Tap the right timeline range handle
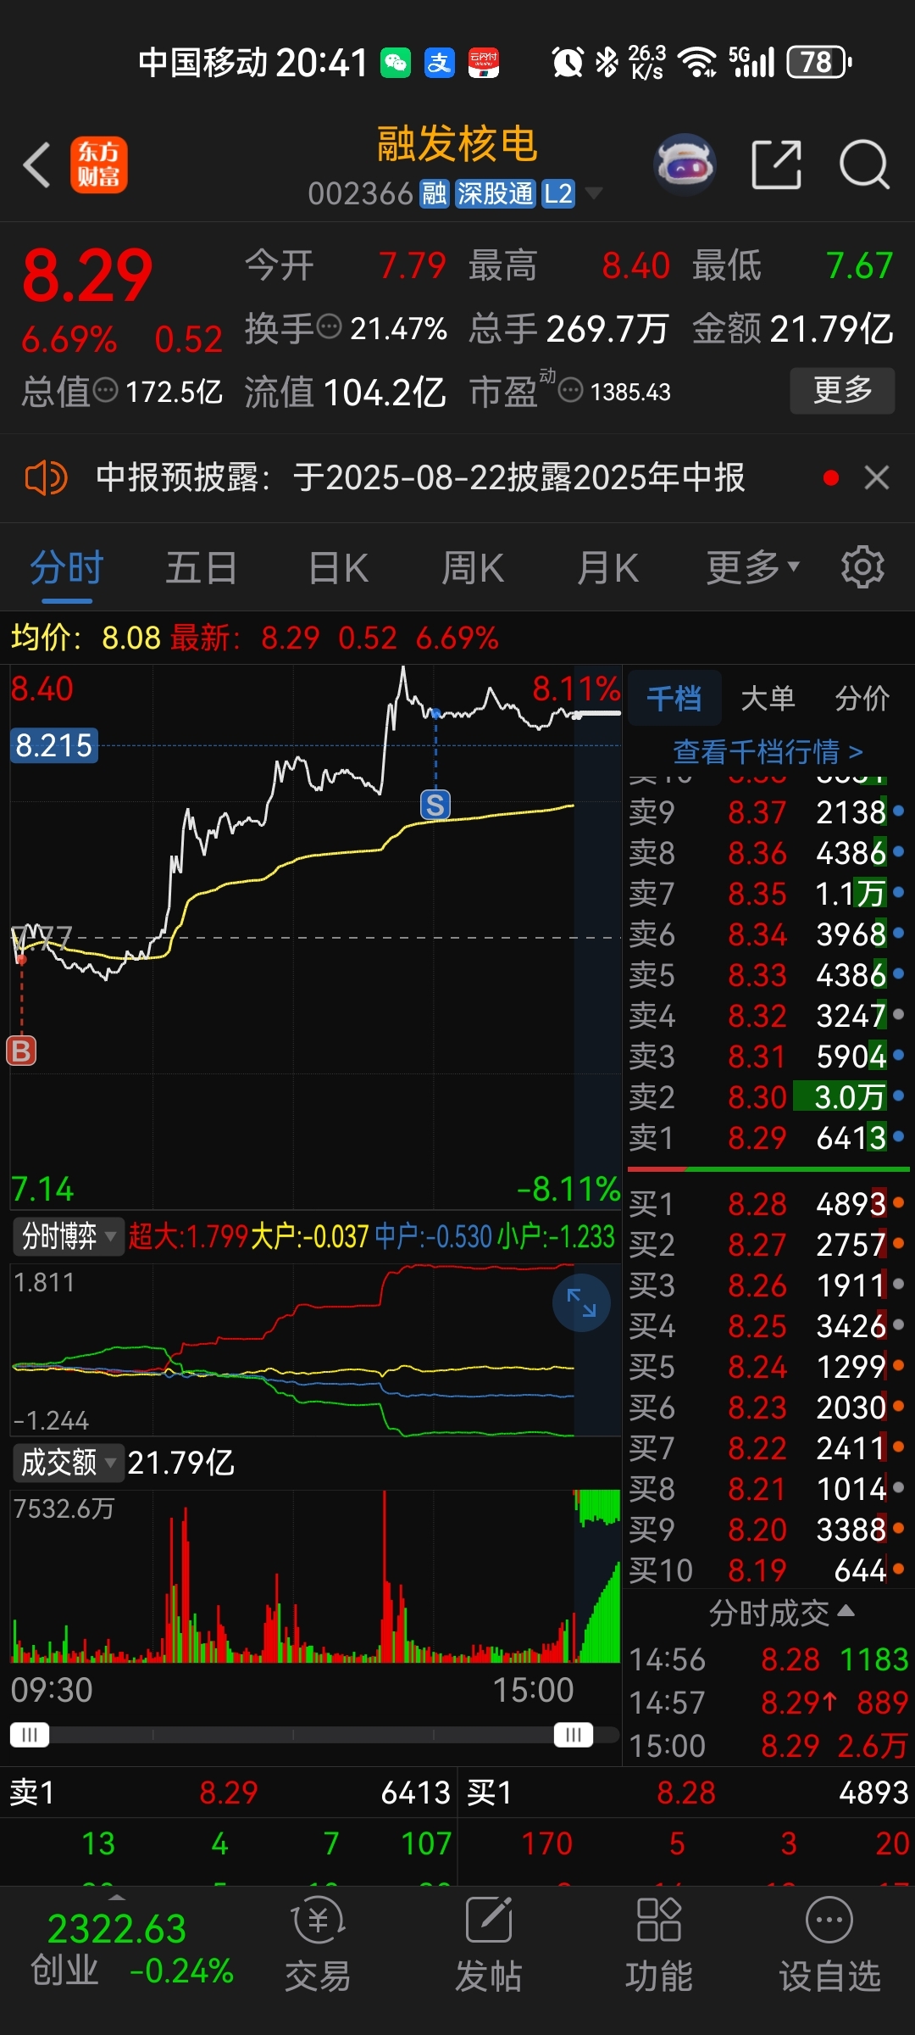The height and width of the screenshot is (2035, 915). (574, 1734)
